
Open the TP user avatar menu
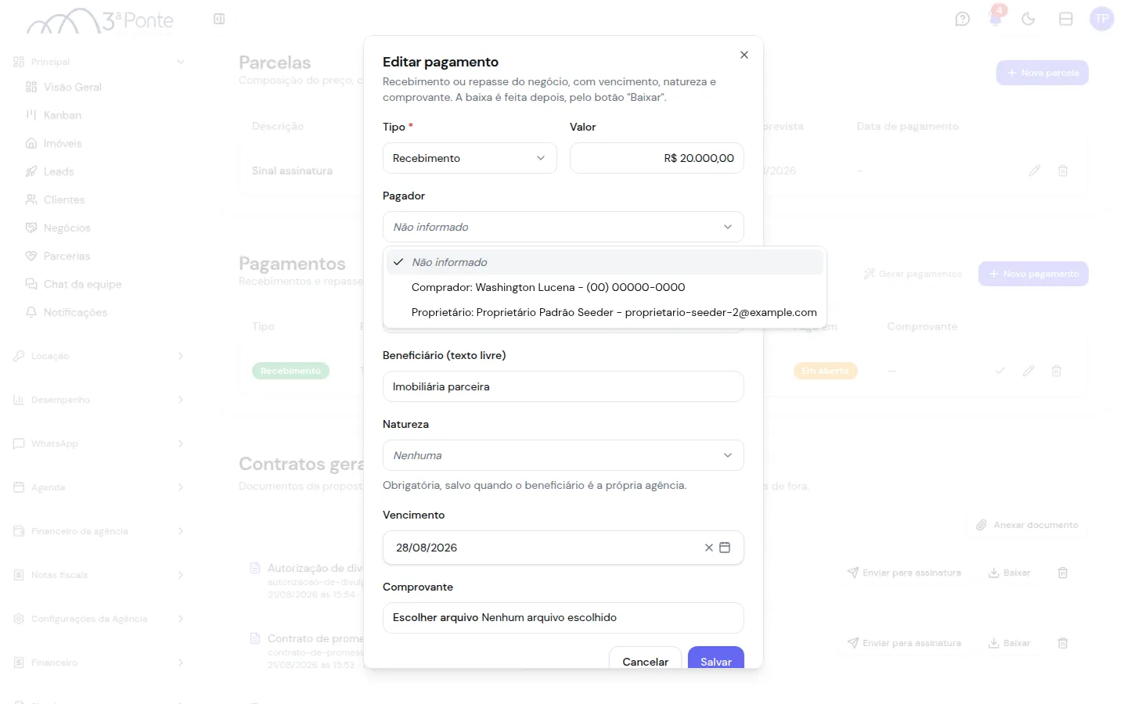[x=1102, y=19]
